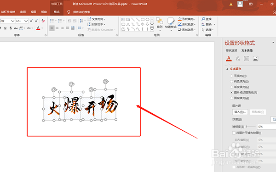This screenshot has height=172, width=276.
Task: Open the font color dropdown arrow
Action: click(42, 28)
